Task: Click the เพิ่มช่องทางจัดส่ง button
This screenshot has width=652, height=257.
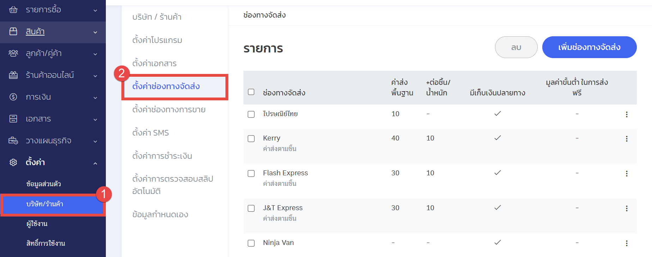Action: [x=589, y=47]
